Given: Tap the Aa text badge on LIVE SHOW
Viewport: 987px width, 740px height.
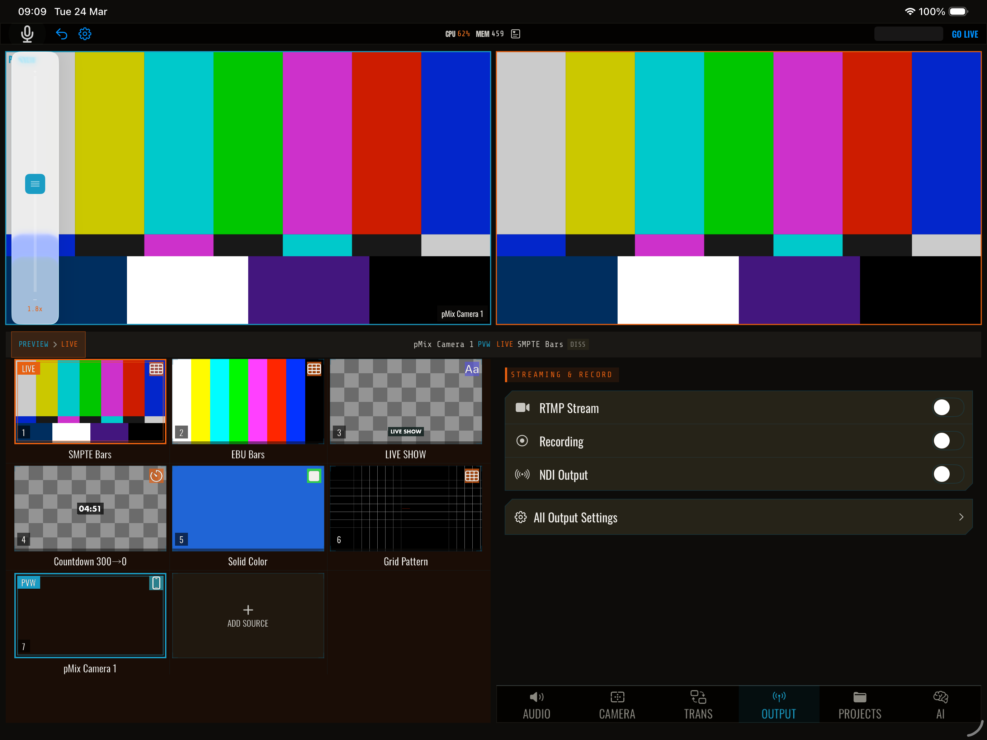Looking at the screenshot, I should pos(472,369).
